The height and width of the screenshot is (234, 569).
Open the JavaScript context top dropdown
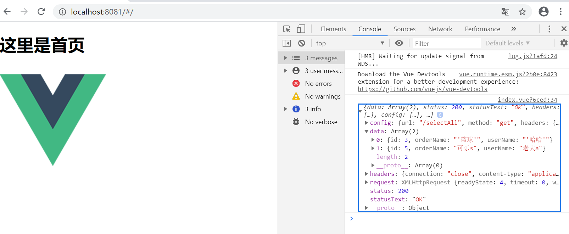(350, 43)
